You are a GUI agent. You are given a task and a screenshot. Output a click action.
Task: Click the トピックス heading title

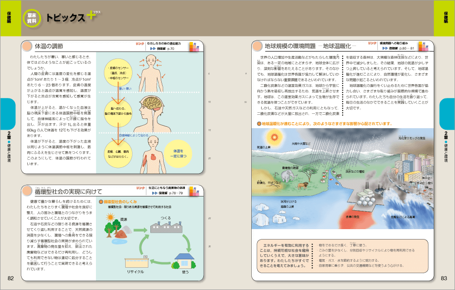pyautogui.click(x=66, y=18)
